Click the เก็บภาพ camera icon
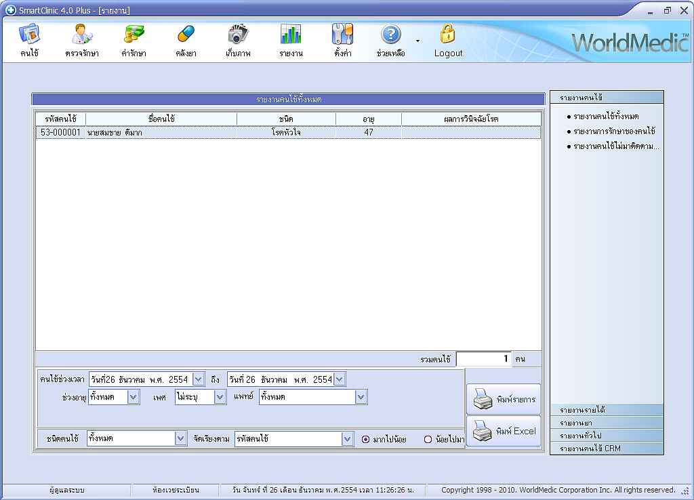Viewport: 694px width, 500px height. point(238,35)
